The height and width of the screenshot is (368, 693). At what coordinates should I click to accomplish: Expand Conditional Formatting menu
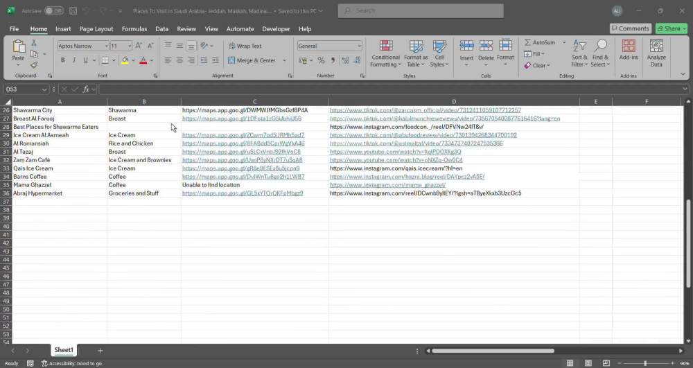385,53
